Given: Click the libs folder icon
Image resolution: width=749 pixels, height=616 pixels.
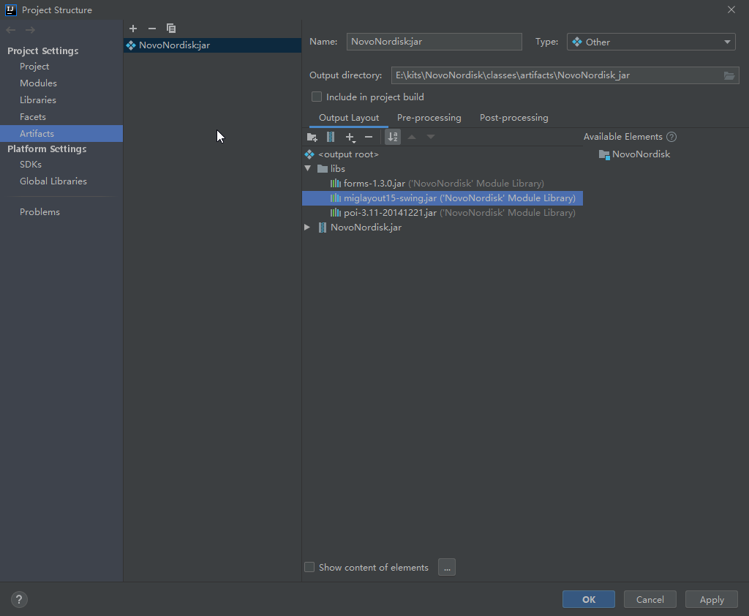Looking at the screenshot, I should tap(323, 169).
